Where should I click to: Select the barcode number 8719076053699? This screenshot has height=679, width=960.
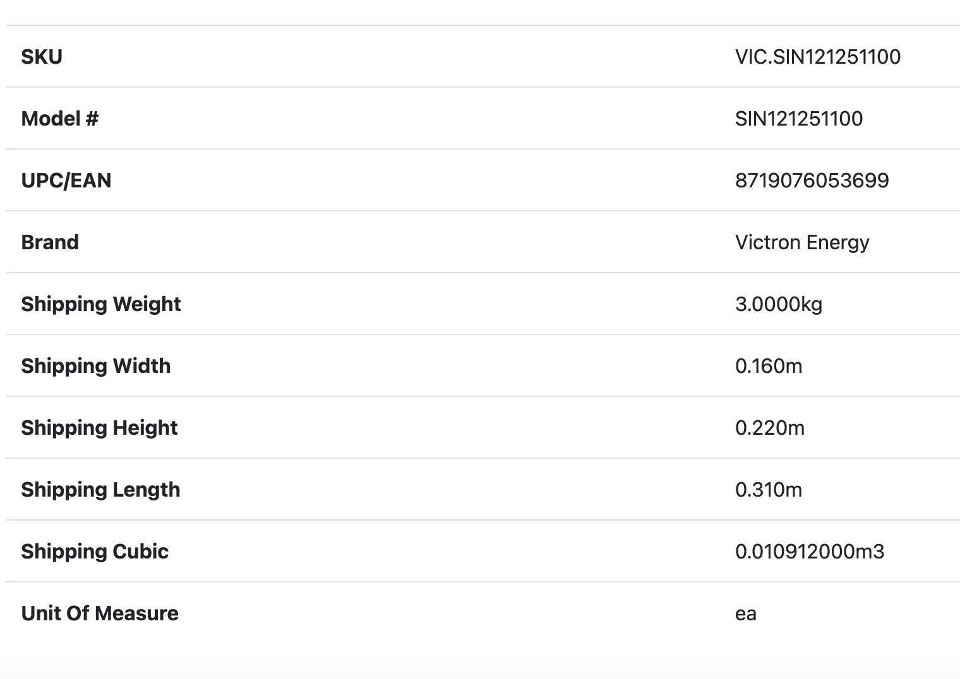[812, 180]
